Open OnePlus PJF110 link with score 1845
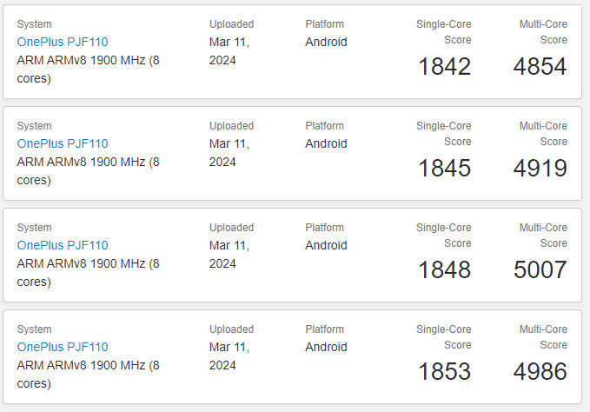Screen dimensions: 590x412 tap(63, 143)
